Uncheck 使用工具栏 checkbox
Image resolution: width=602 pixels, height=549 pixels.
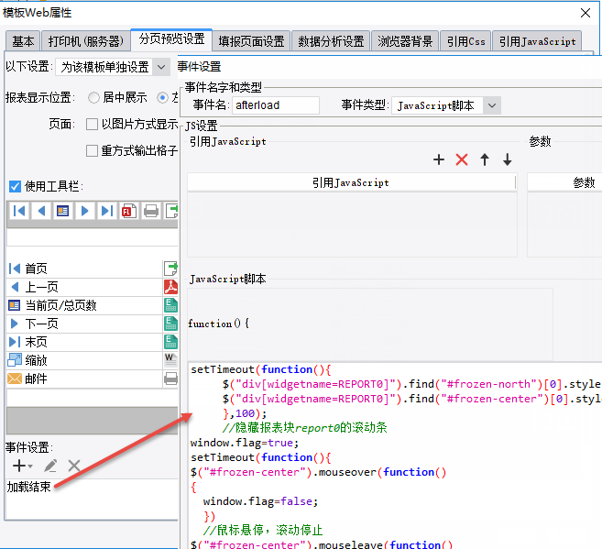click(15, 187)
